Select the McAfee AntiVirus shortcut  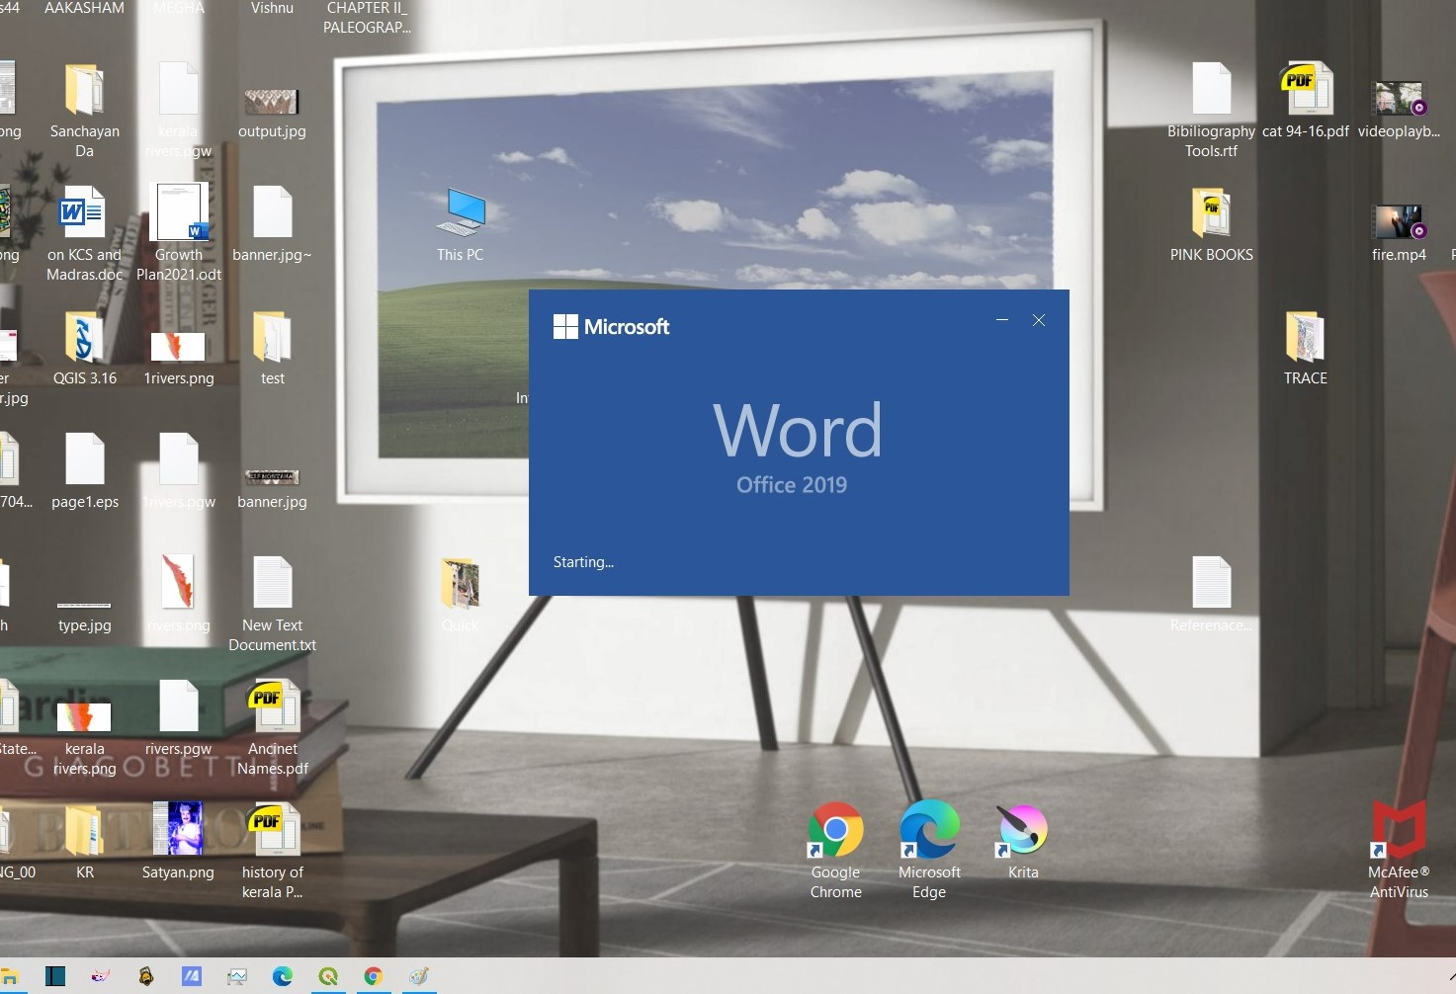1399,831
